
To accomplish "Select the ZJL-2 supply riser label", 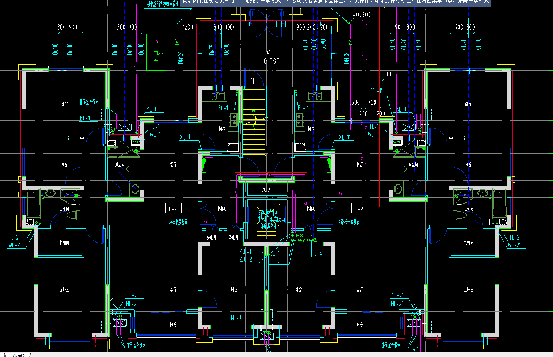I will click(246, 259).
